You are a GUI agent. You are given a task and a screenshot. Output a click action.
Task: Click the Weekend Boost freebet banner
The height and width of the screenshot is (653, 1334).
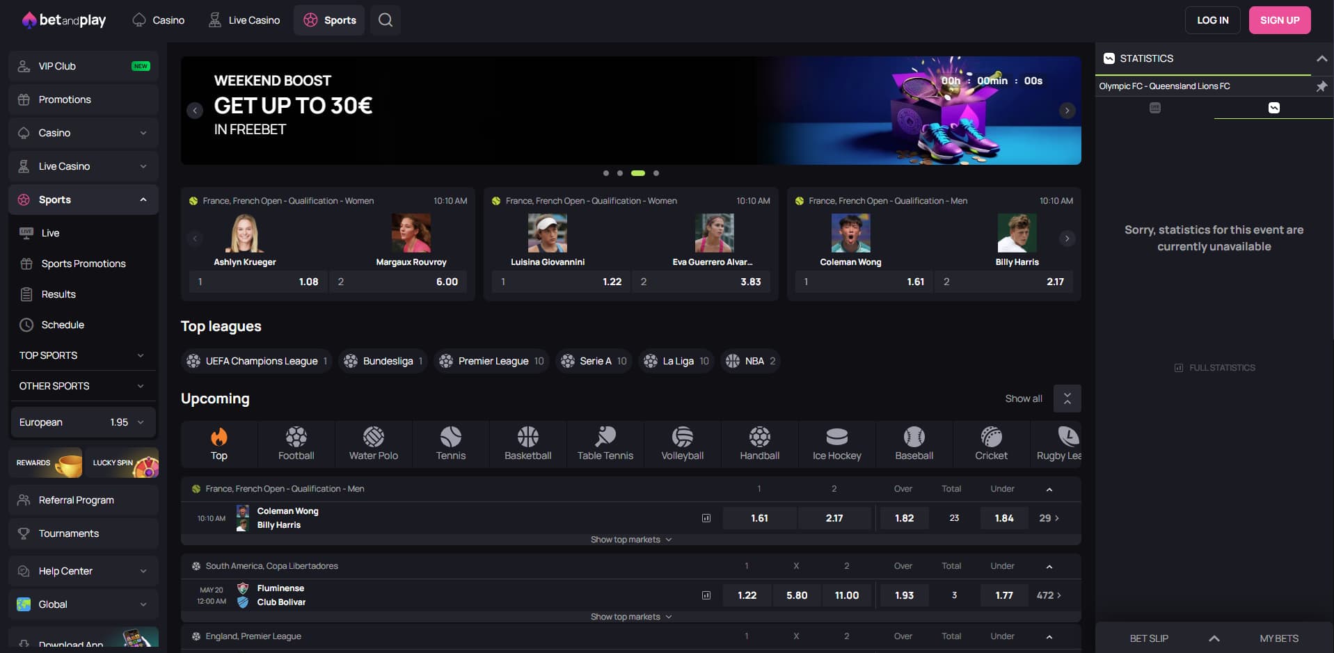(630, 111)
